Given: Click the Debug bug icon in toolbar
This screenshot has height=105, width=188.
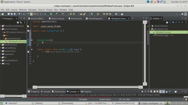Looking at the screenshot, I should [45, 14].
